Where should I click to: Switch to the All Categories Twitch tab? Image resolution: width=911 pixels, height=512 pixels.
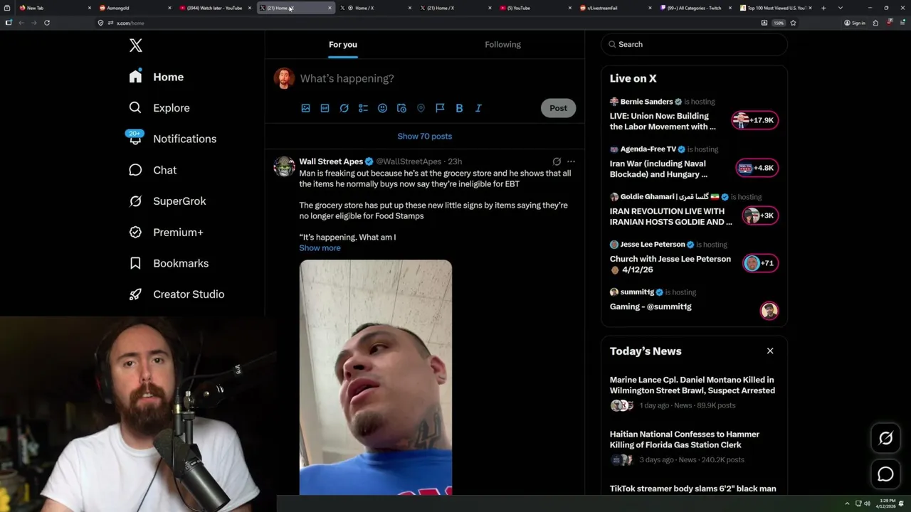click(x=694, y=8)
